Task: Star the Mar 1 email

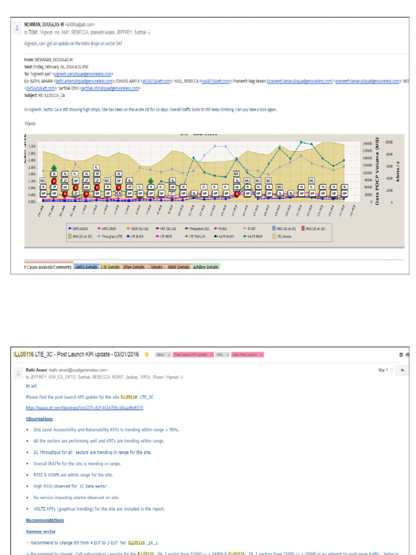Action: 392,370
